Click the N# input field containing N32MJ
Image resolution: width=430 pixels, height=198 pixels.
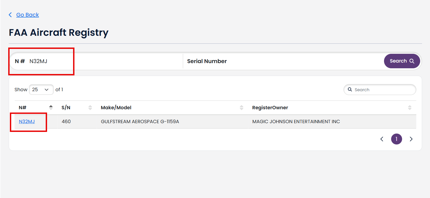click(x=96, y=61)
